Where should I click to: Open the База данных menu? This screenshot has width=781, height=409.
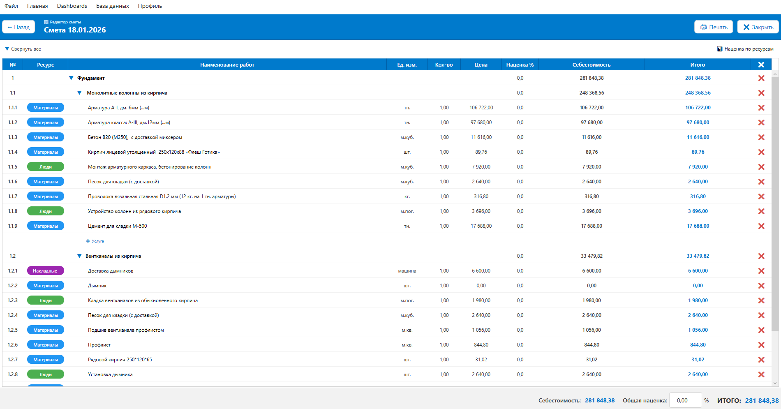click(113, 6)
